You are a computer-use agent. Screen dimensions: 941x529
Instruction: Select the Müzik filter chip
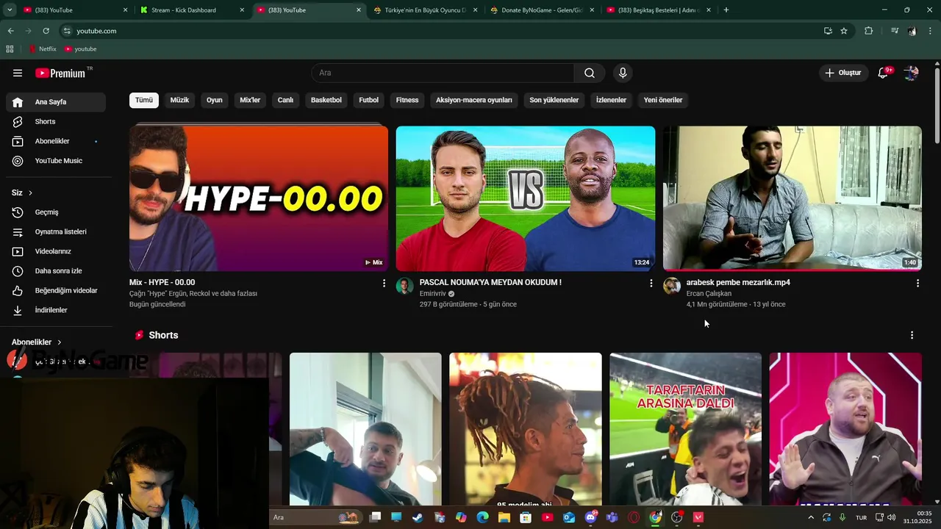point(179,100)
